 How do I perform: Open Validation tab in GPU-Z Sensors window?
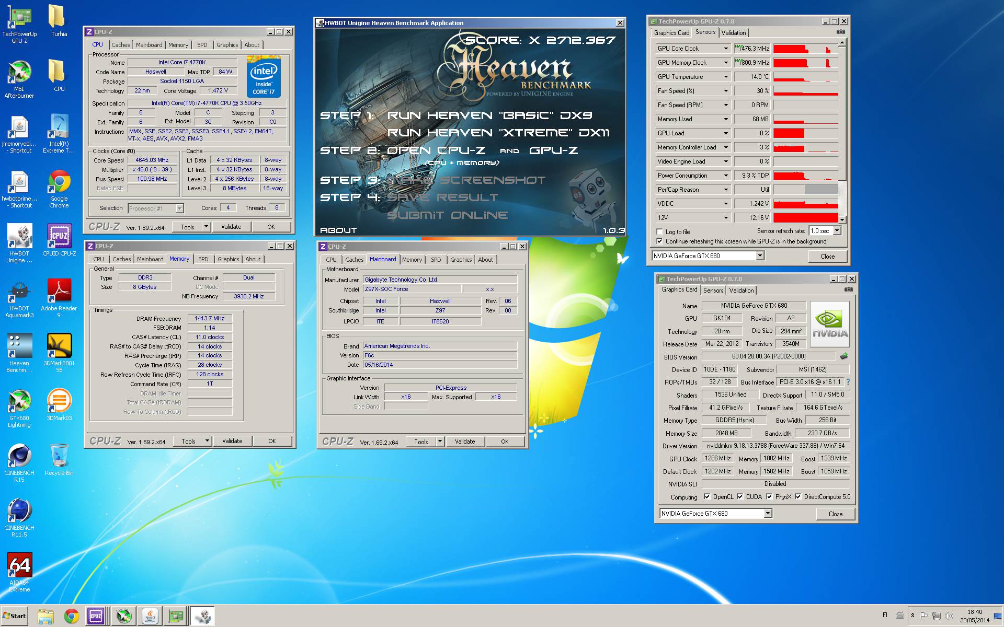[x=734, y=33]
